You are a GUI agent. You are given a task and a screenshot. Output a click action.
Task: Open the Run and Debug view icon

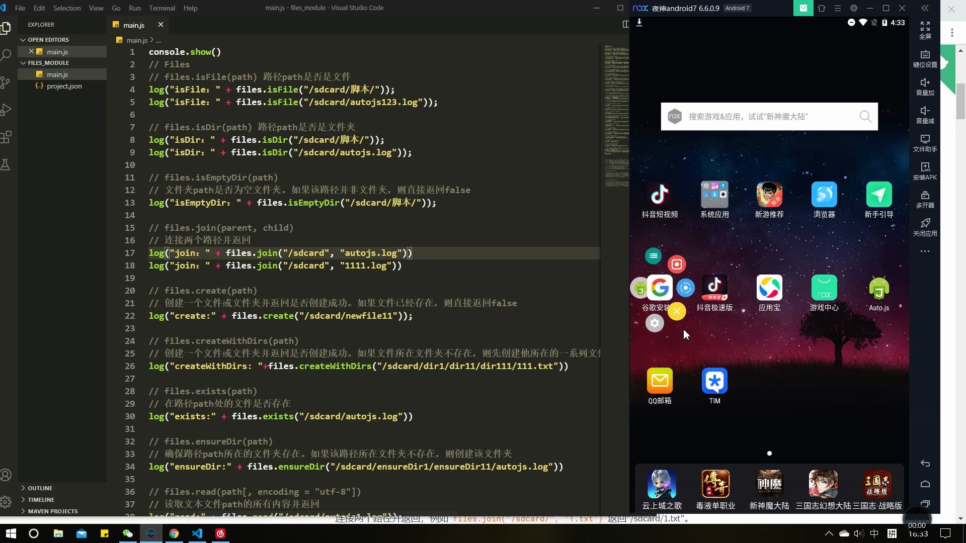point(6,110)
